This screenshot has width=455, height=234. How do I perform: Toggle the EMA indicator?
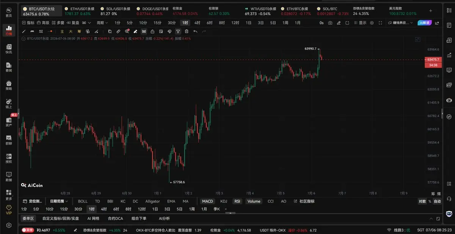pos(171,201)
